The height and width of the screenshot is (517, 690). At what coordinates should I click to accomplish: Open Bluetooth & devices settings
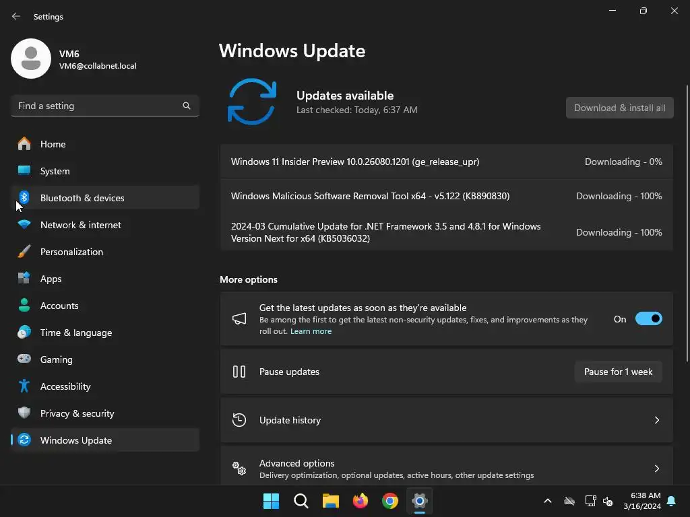tap(105, 197)
